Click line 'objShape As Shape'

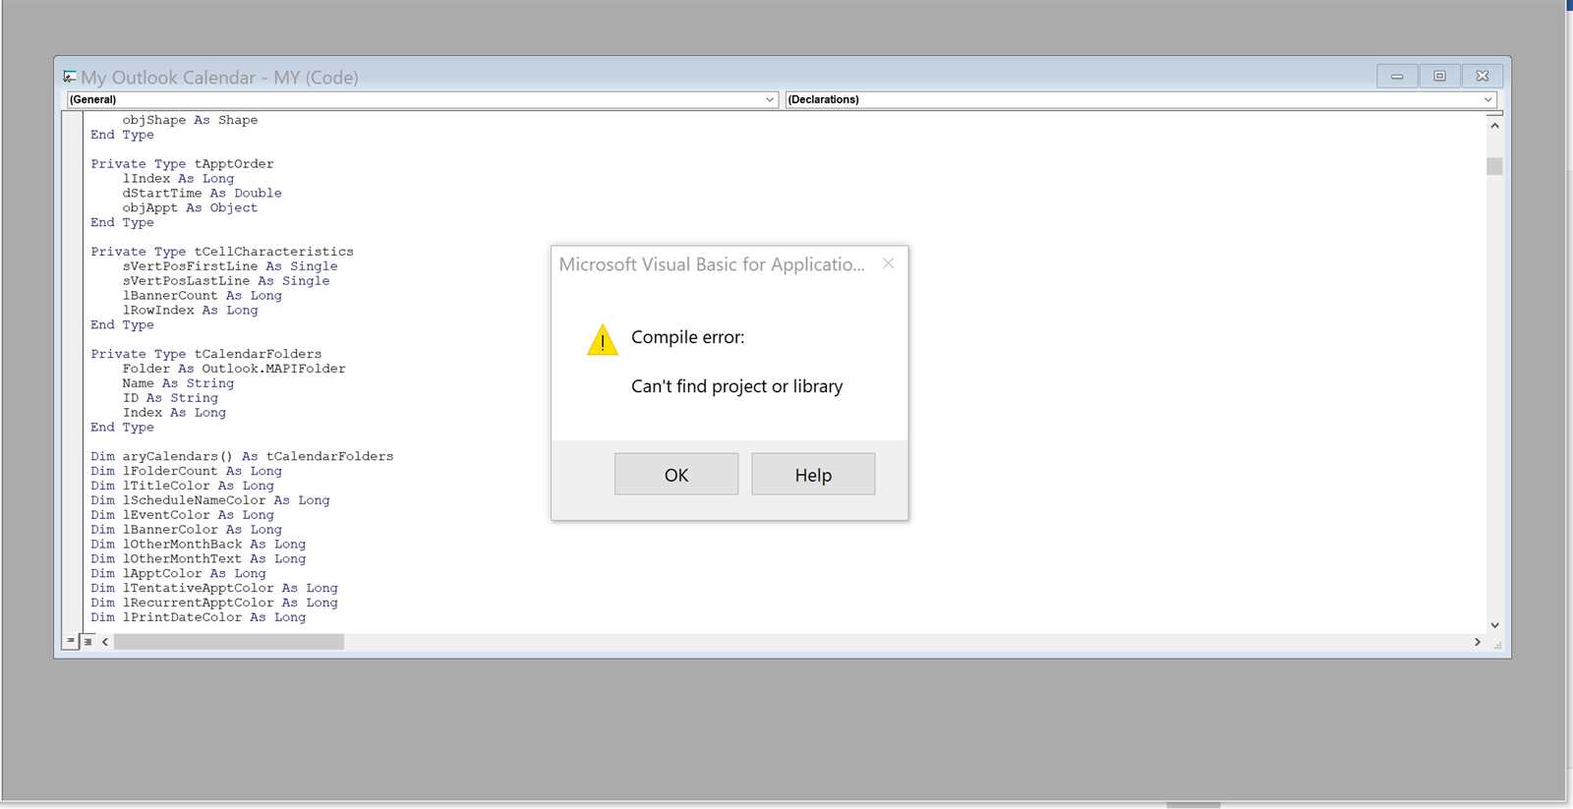pyautogui.click(x=190, y=120)
